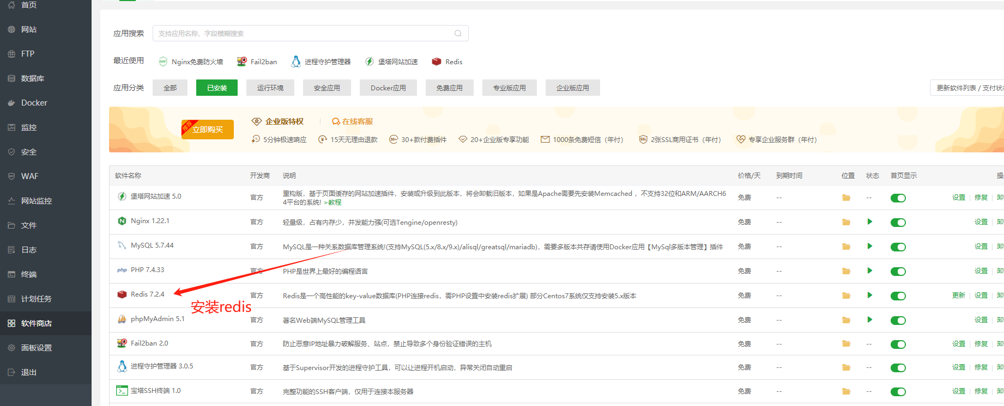Select the 专业版应用 category tab
The image size is (1004, 406).
click(510, 88)
